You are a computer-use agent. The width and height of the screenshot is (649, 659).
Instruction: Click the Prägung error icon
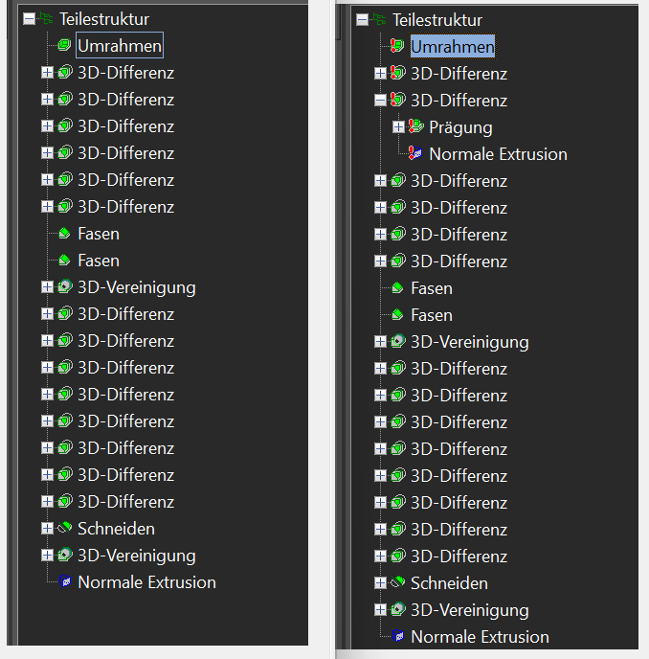pyautogui.click(x=415, y=126)
